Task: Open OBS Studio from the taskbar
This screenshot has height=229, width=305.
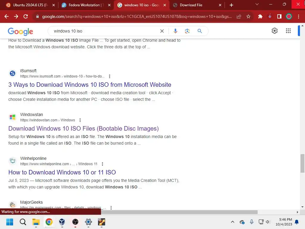Action: [75, 222]
